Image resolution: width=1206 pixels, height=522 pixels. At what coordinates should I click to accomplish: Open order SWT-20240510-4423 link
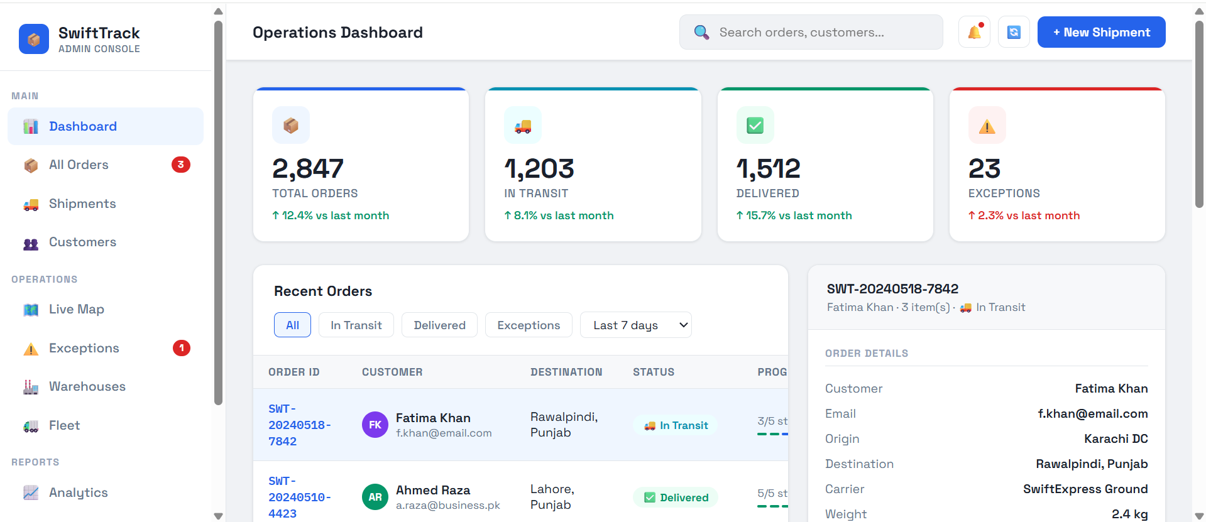299,497
